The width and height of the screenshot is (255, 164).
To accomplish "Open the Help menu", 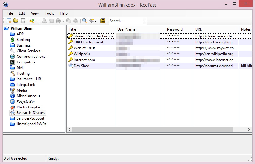I will (x=64, y=13).
